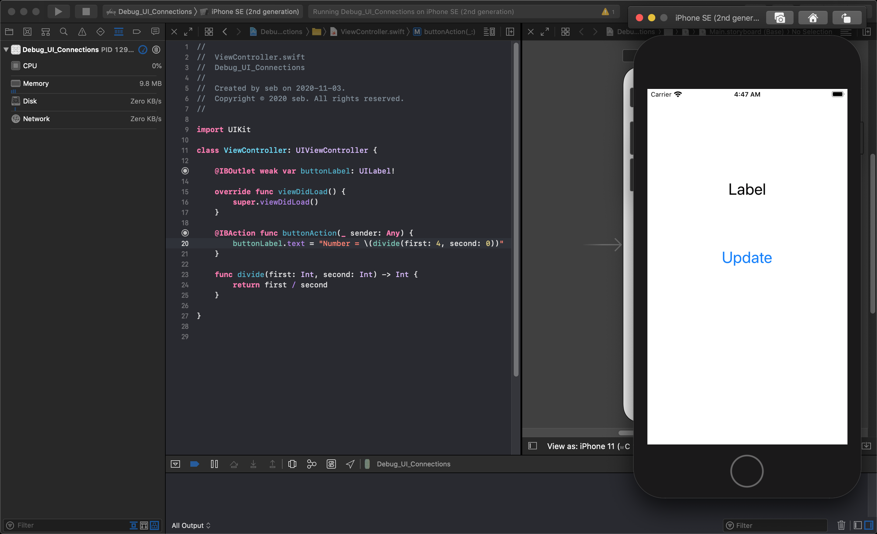
Task: Open the Test navigator diamond icon
Action: point(100,32)
